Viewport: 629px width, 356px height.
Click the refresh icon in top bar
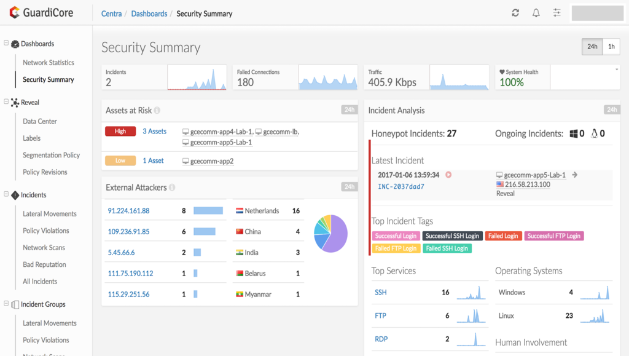[515, 13]
